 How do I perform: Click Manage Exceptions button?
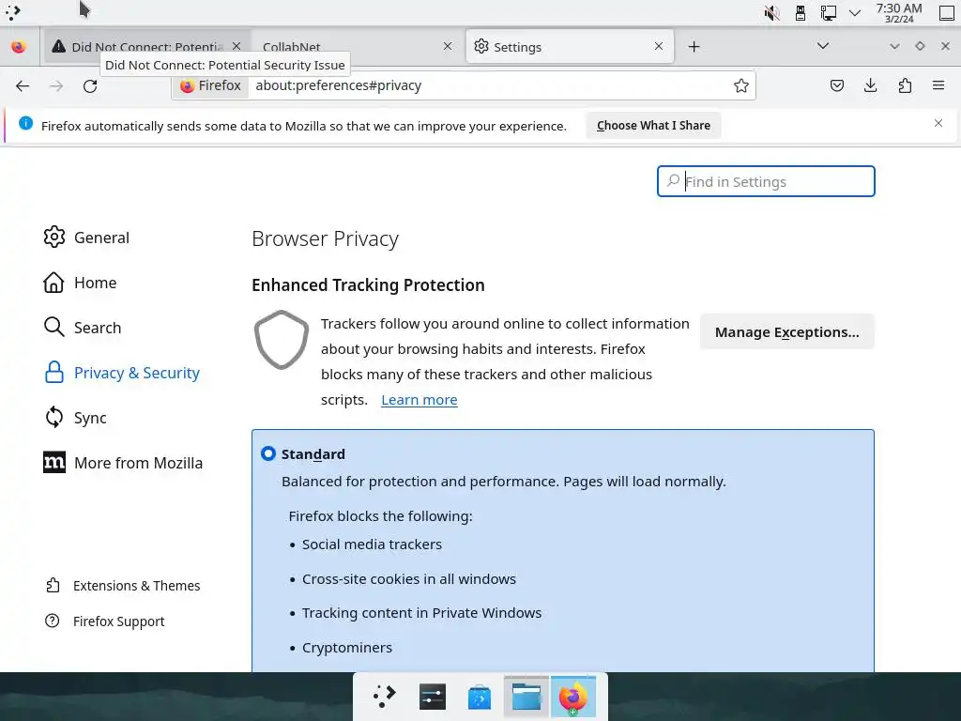pyautogui.click(x=787, y=331)
